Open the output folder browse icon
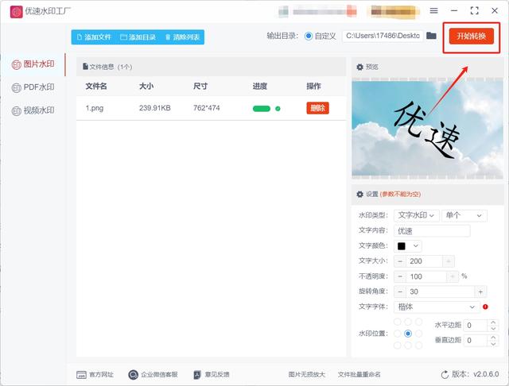 pos(431,36)
